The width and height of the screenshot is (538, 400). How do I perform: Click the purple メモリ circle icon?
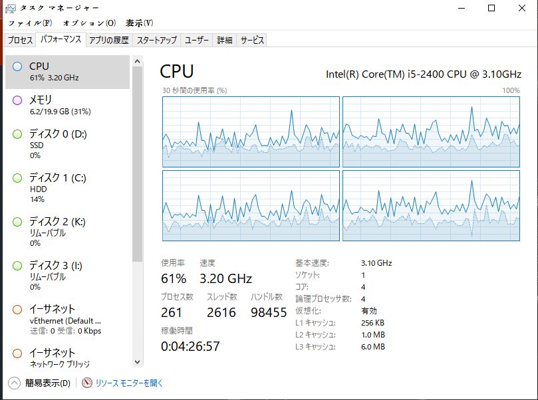(x=17, y=100)
